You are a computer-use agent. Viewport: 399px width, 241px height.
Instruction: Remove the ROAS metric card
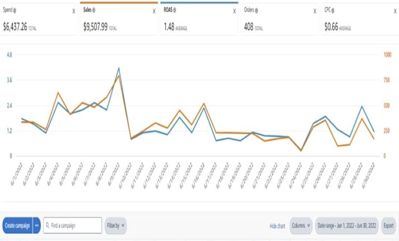pyautogui.click(x=235, y=11)
